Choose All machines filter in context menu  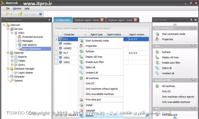click(101, 78)
